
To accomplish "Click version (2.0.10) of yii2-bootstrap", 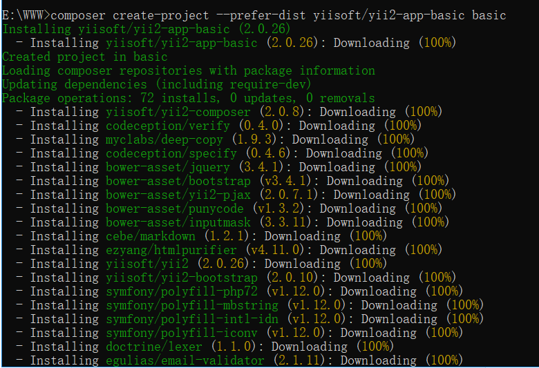I will click(292, 278).
